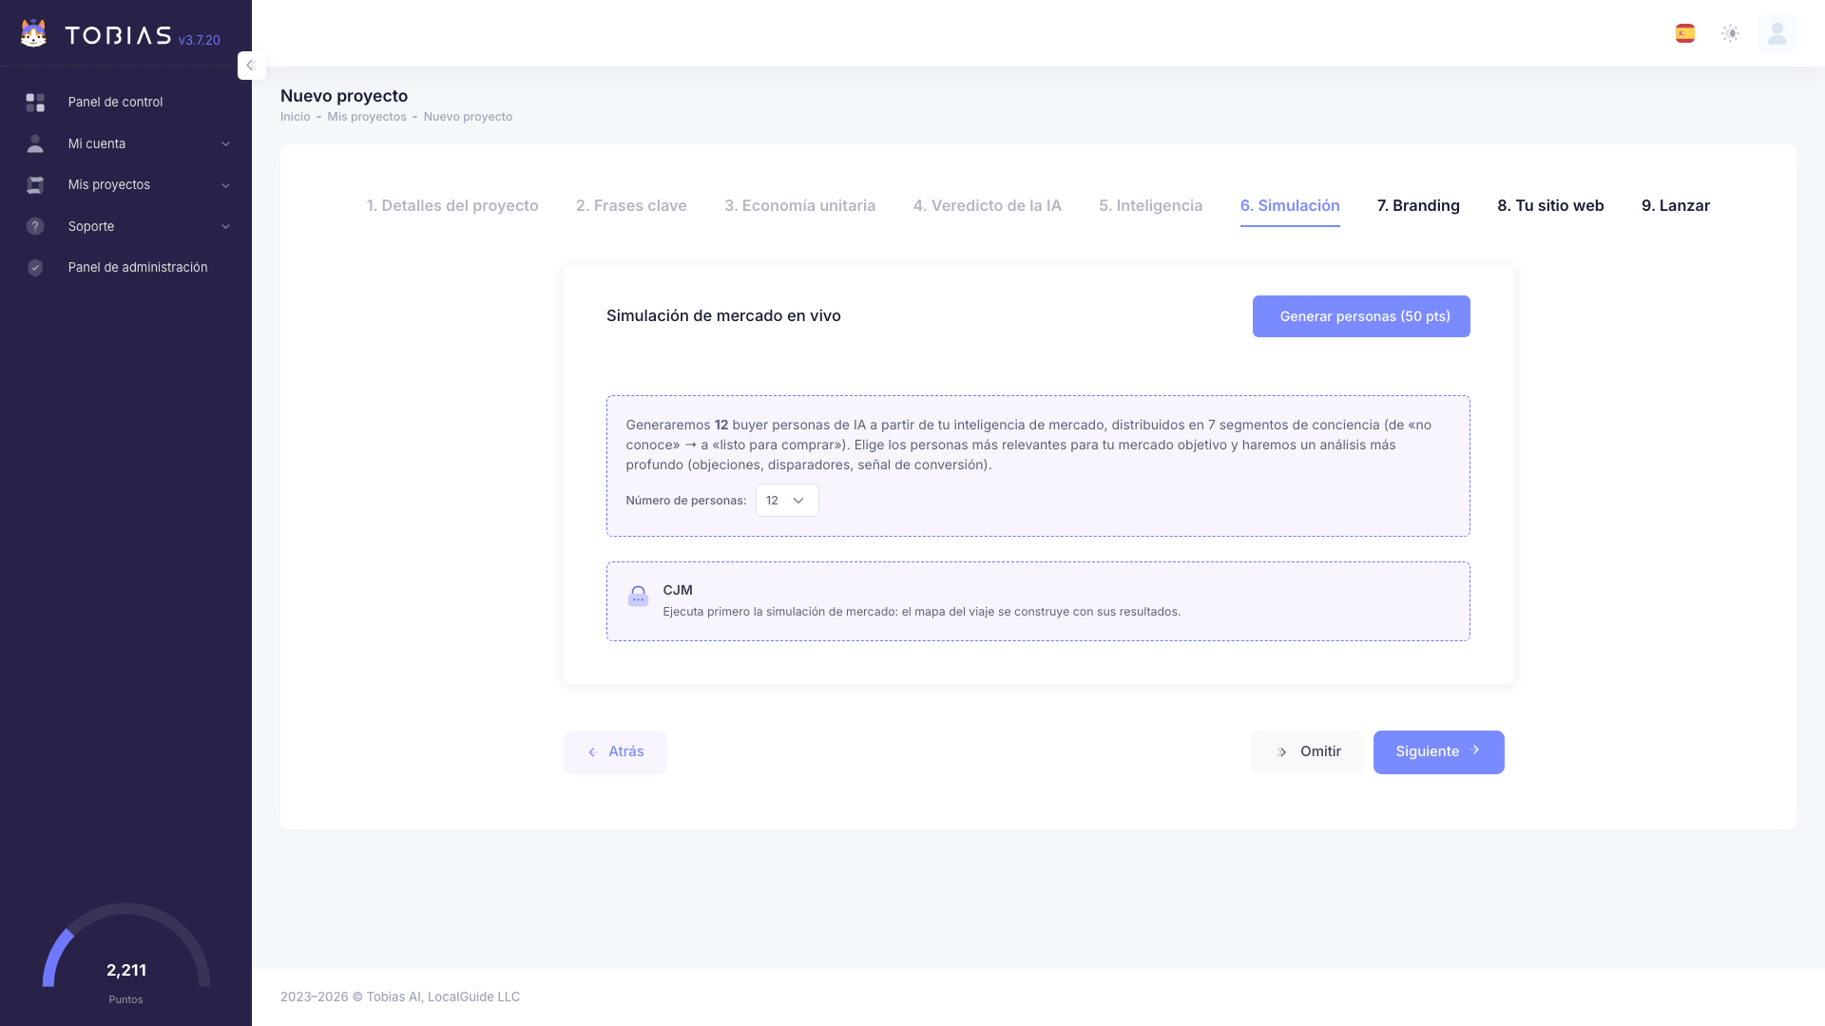
Task: Click Generar personas (50 pts) button
Action: click(1361, 316)
